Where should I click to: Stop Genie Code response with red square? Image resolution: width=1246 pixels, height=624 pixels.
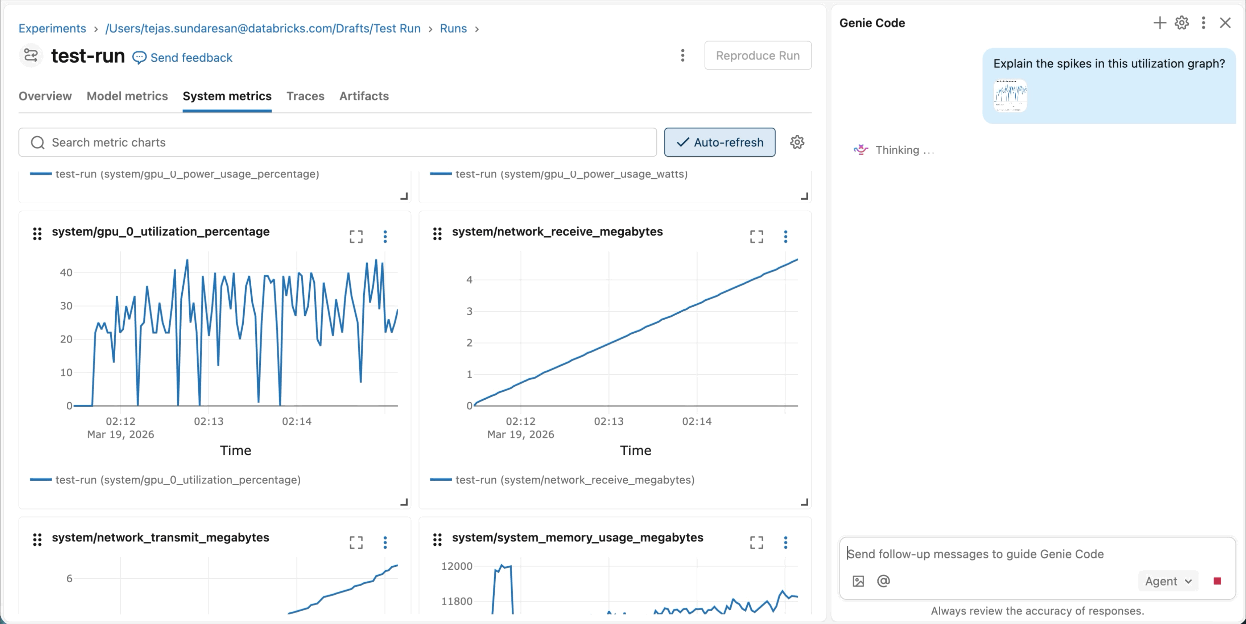click(x=1217, y=581)
